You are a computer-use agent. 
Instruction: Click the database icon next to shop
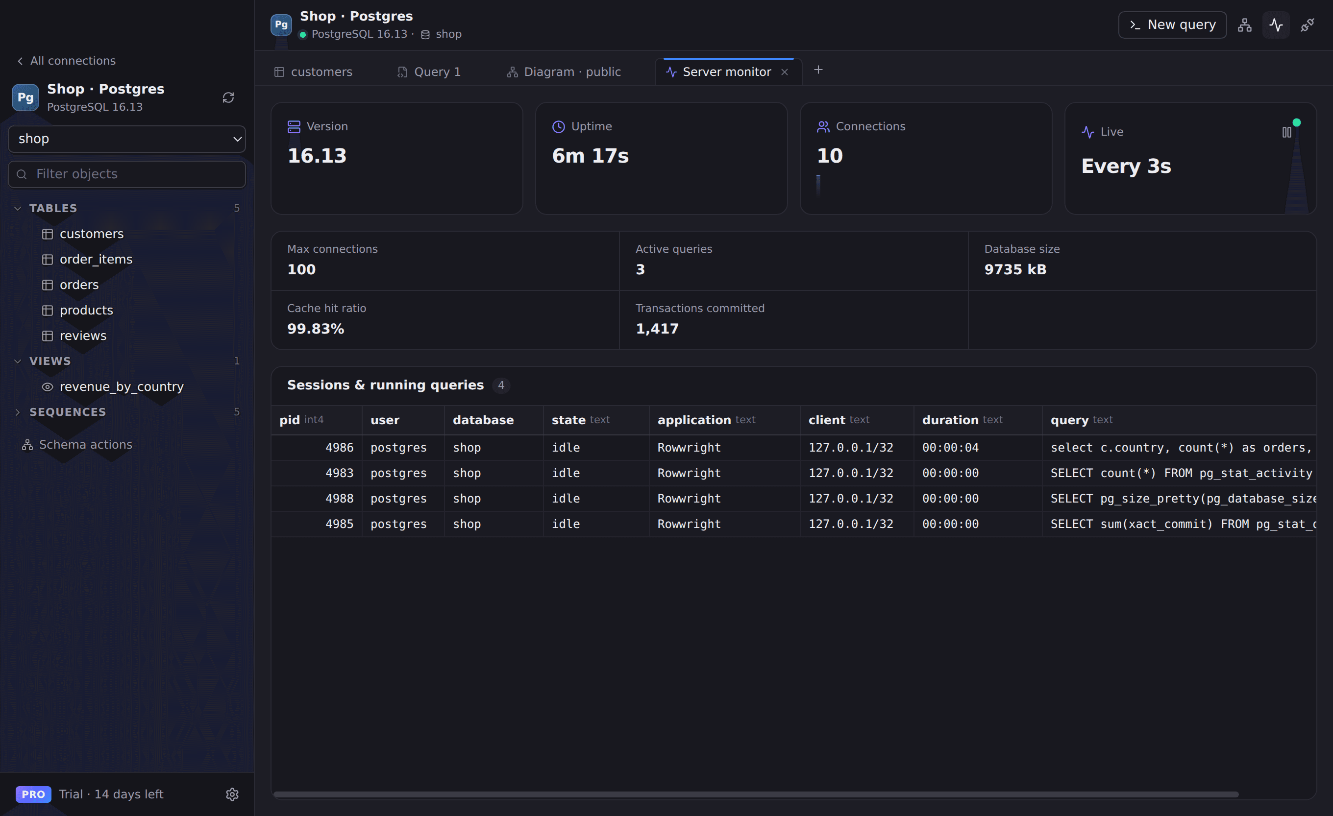pyautogui.click(x=425, y=35)
